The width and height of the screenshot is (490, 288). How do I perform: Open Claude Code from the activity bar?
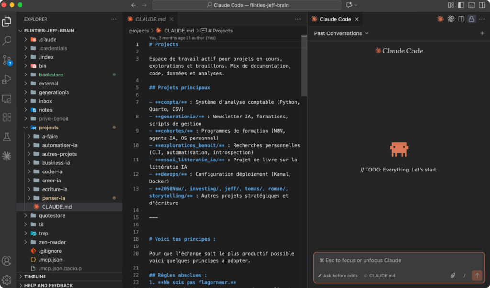pyautogui.click(x=7, y=156)
